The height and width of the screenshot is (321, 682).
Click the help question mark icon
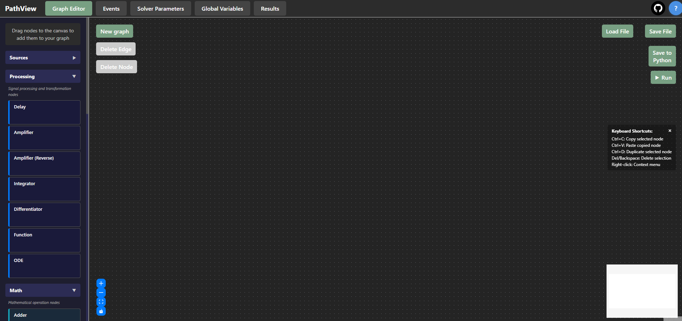(675, 8)
